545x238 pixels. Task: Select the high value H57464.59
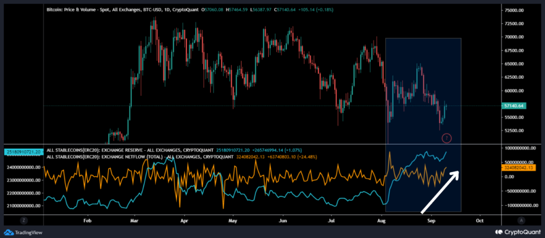point(236,10)
